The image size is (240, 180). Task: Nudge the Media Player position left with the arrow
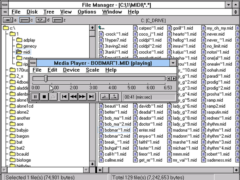(x=169, y=79)
